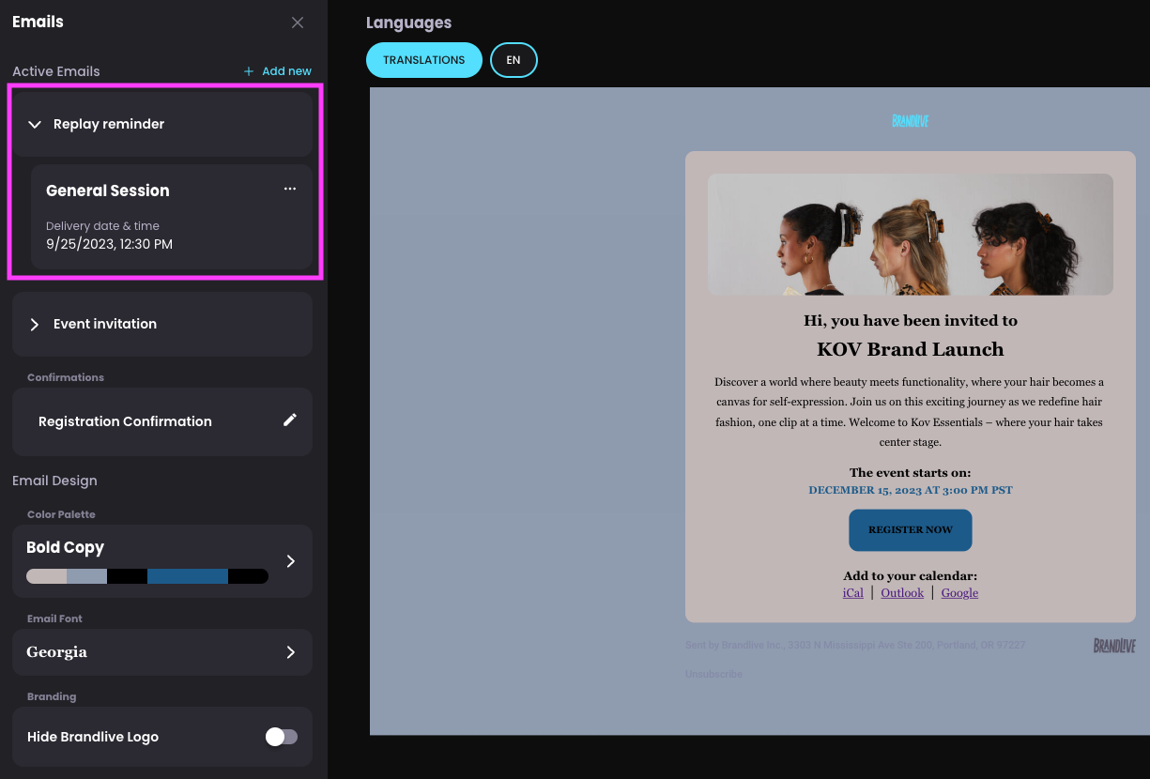1150x779 pixels.
Task: Click the Unsubscribe link in footer
Action: click(713, 674)
